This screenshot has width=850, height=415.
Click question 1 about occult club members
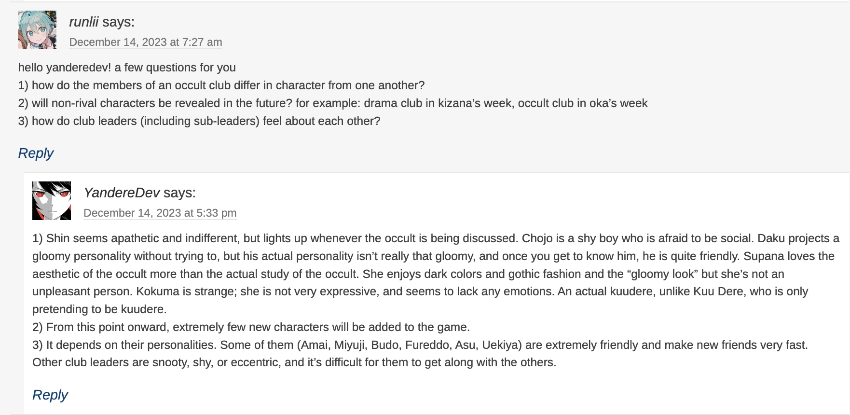point(221,85)
